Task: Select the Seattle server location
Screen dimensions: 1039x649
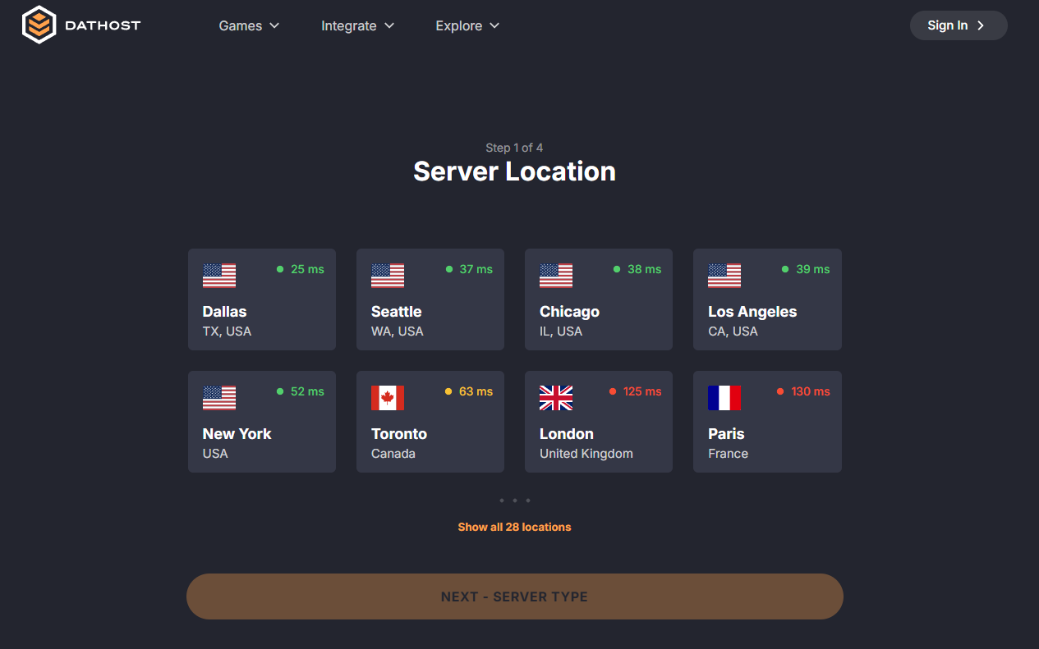Action: (x=430, y=299)
